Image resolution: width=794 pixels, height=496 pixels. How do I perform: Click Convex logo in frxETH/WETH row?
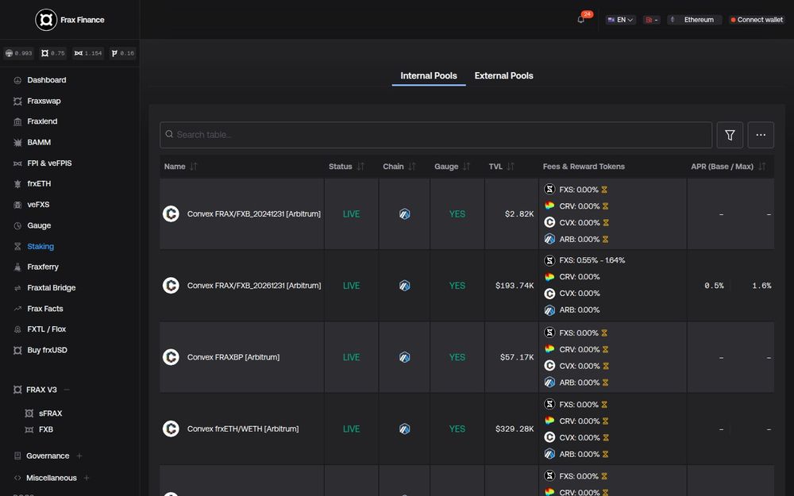tap(171, 429)
